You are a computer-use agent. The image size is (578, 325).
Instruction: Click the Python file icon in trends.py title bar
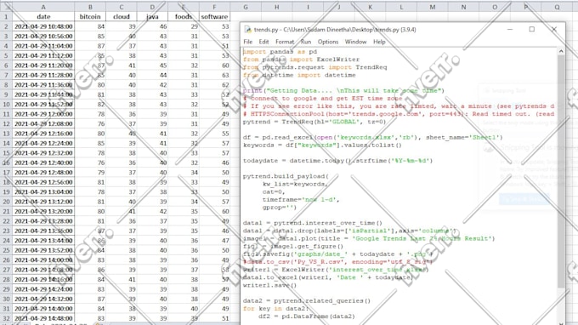(x=247, y=30)
